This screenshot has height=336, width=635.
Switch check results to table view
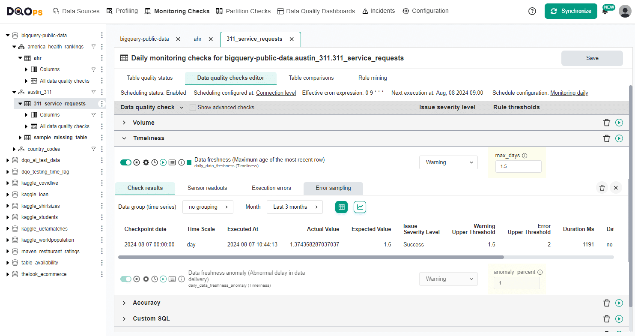[341, 207]
